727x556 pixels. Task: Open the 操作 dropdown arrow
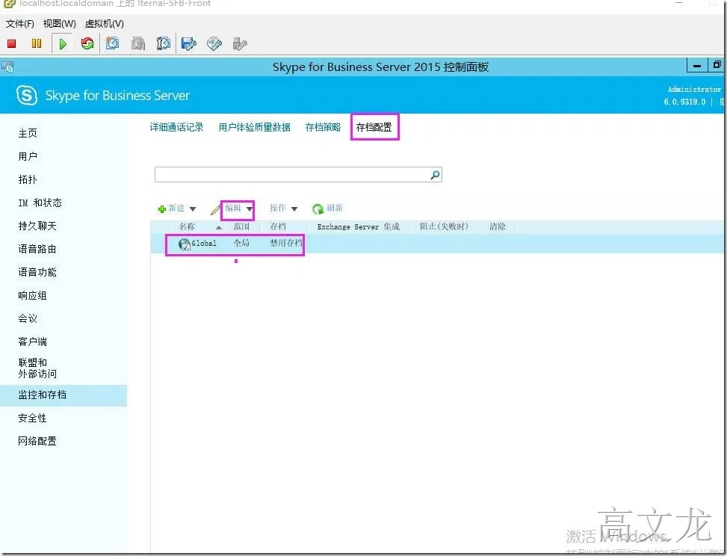tap(294, 209)
